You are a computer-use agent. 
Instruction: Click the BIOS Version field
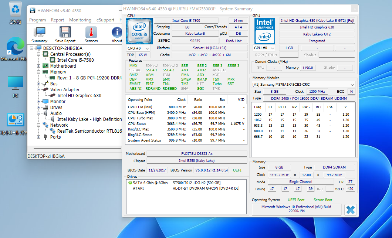click(x=212, y=170)
